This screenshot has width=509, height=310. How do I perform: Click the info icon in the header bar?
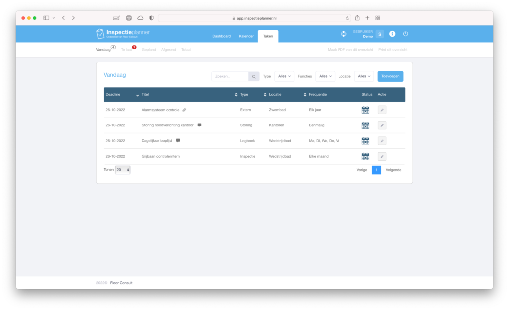pyautogui.click(x=392, y=34)
